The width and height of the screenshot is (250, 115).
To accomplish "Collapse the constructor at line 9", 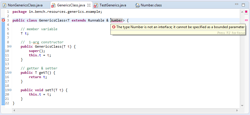I will point(10,46).
